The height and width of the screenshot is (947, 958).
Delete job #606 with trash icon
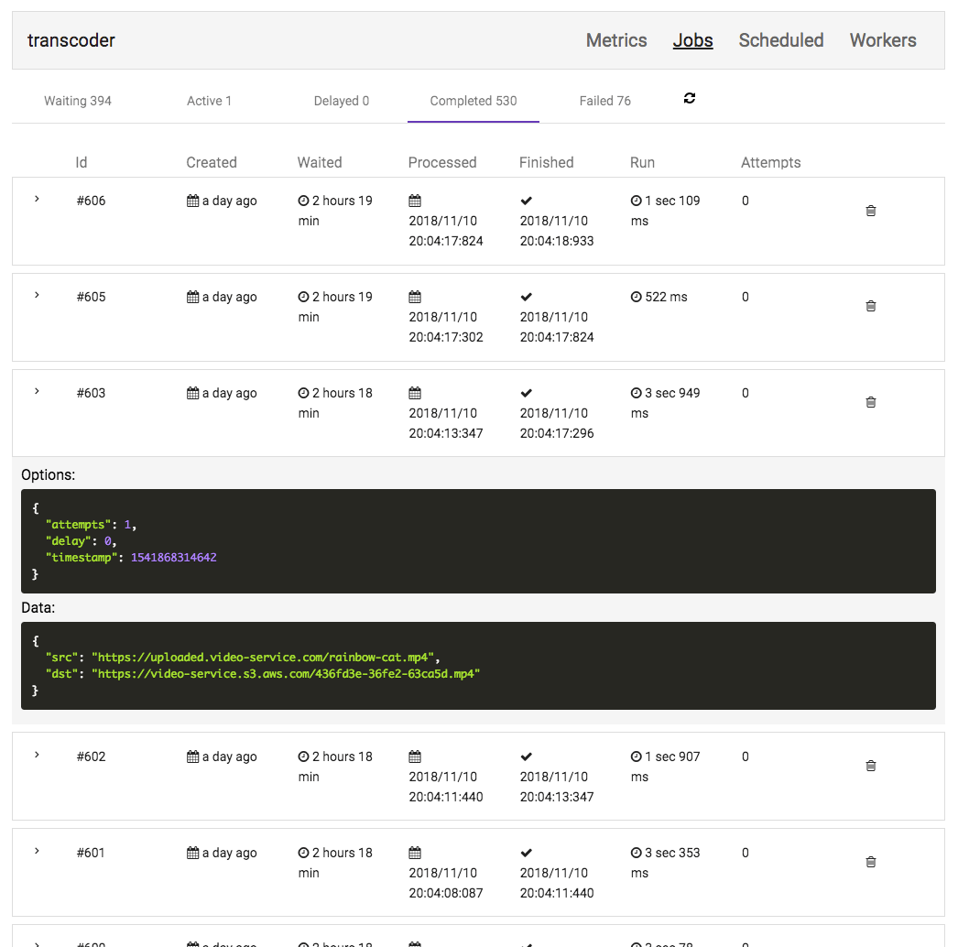871,211
